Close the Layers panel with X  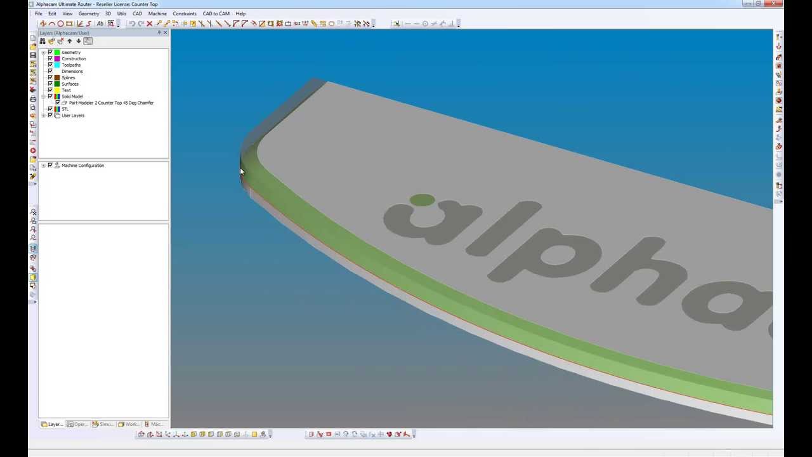165,32
